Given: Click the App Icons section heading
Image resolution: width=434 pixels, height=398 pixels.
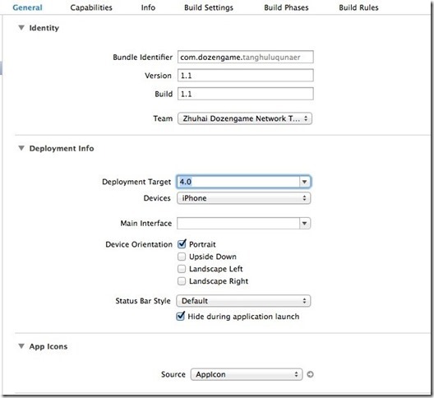Looking at the screenshot, I should point(48,346).
